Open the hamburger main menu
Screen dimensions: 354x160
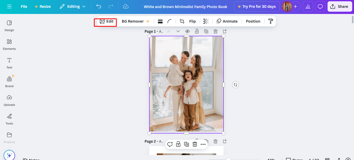coord(10,6)
